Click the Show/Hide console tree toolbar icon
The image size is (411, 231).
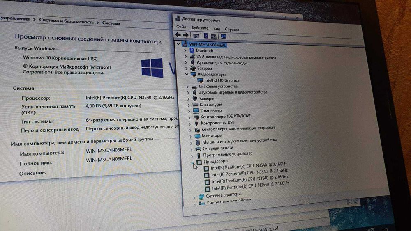pyautogui.click(x=196, y=36)
